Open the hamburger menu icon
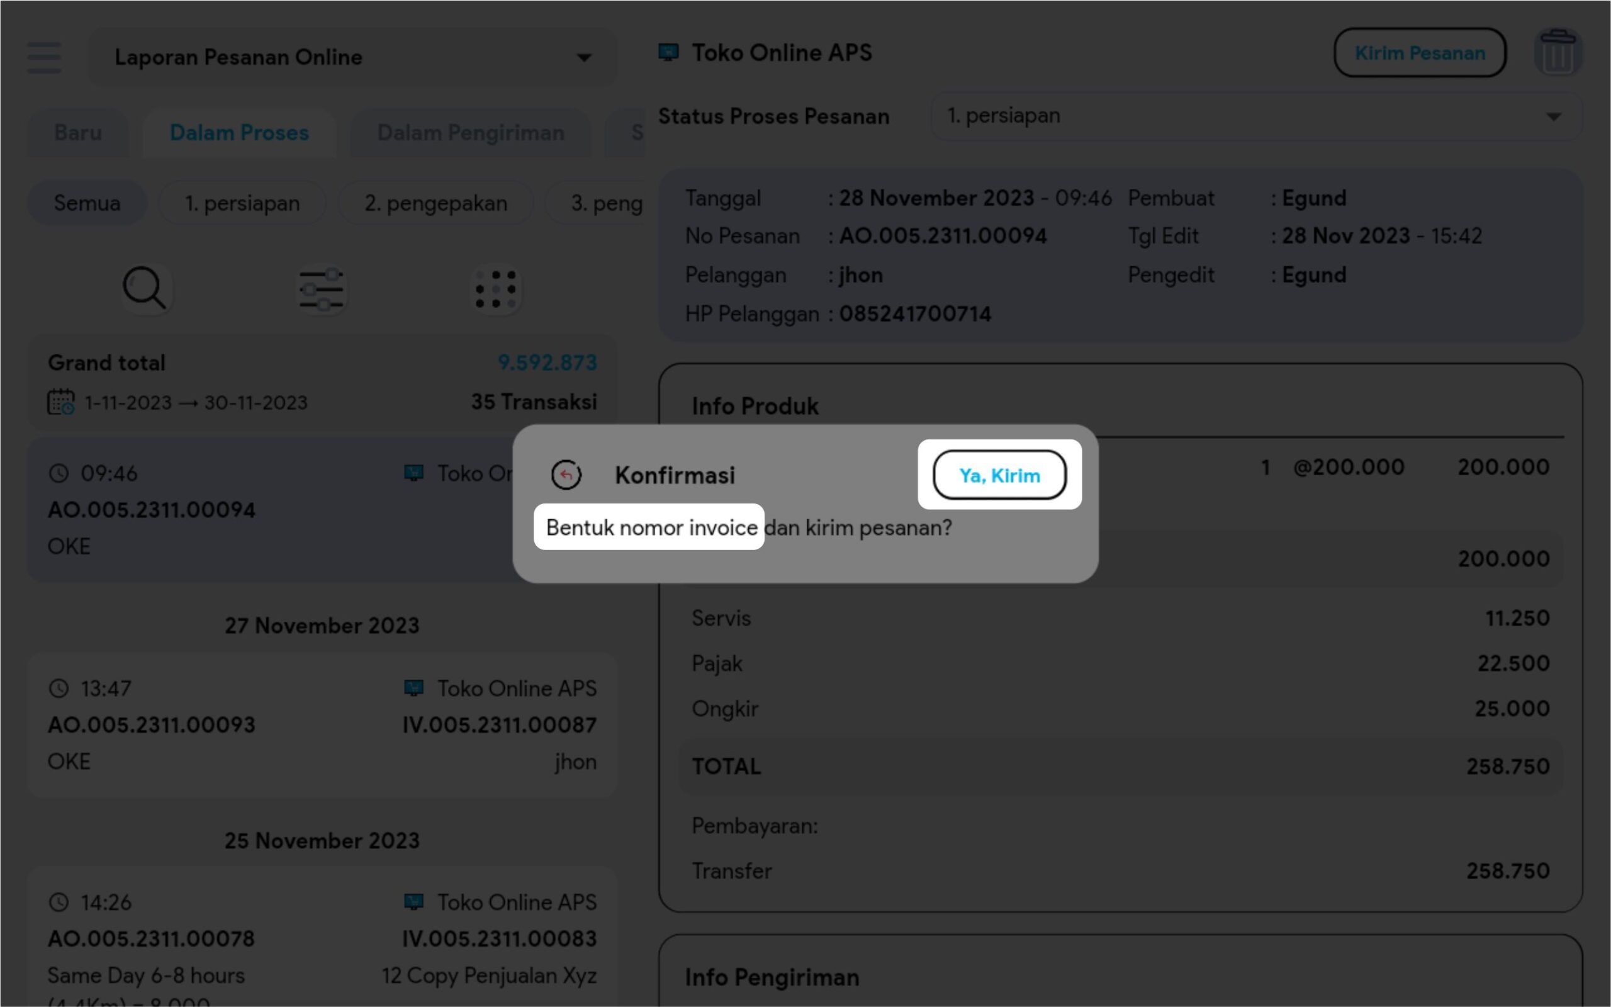Screen dimensions: 1611x1007 pos(44,57)
